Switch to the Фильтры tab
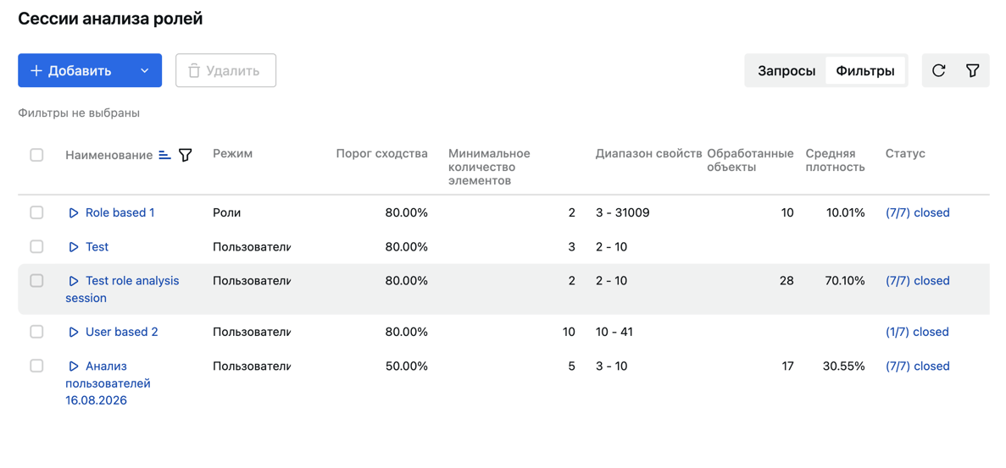This screenshot has height=468, width=1006. (864, 71)
